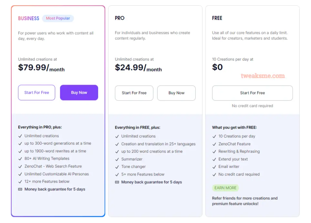This screenshot has height=223, width=311.
Task: Click the Most Popular badge
Action: pos(58,18)
